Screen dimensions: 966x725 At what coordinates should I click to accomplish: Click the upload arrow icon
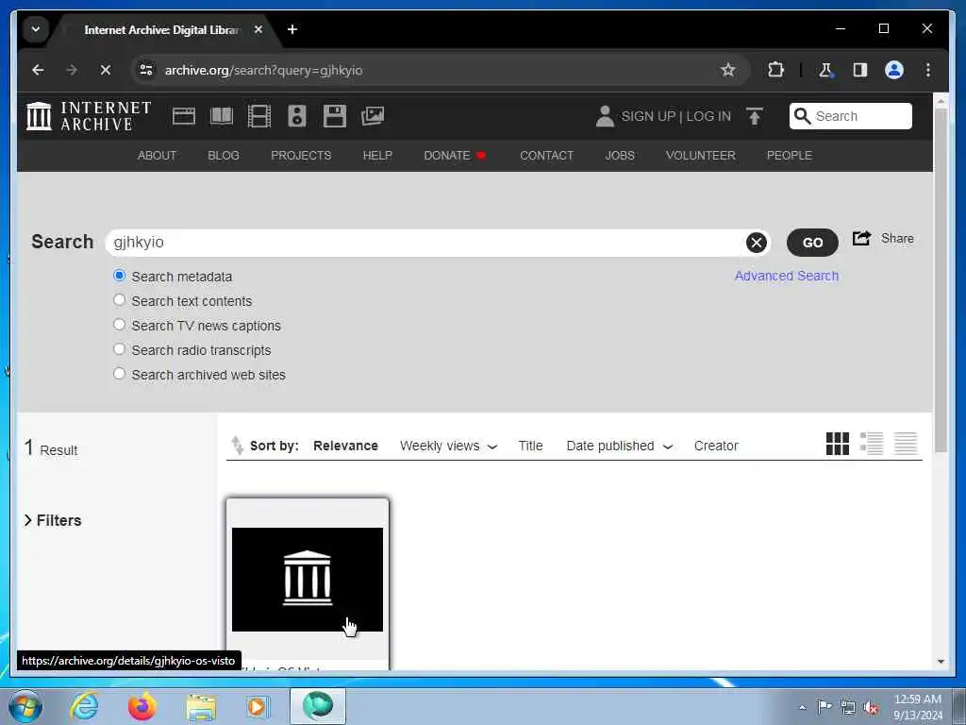point(754,116)
